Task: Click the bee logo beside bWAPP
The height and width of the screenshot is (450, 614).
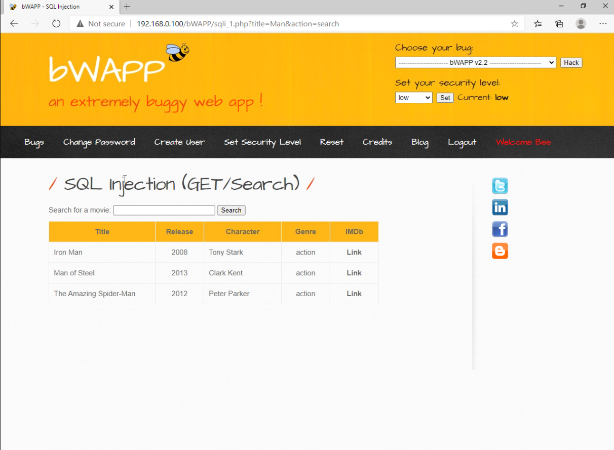Action: coord(177,52)
